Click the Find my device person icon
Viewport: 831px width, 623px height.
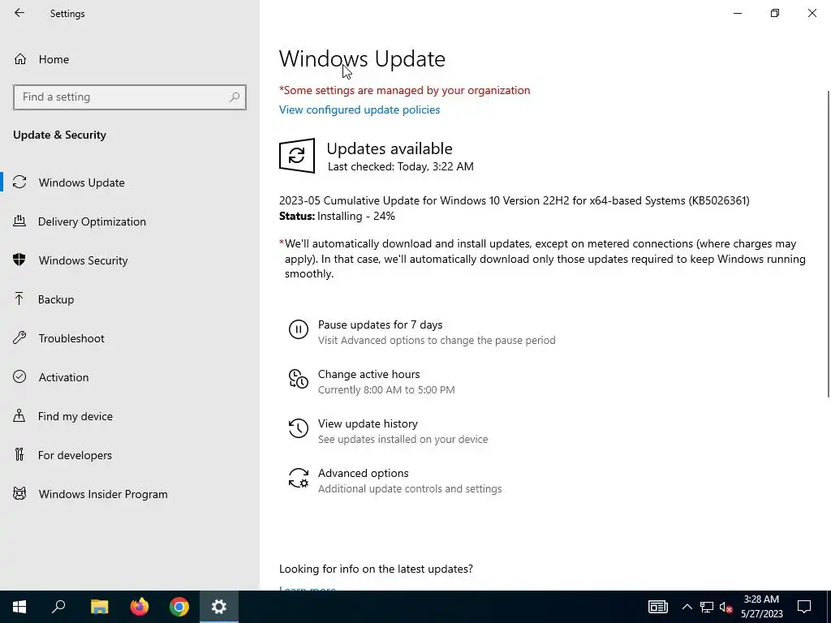point(19,416)
